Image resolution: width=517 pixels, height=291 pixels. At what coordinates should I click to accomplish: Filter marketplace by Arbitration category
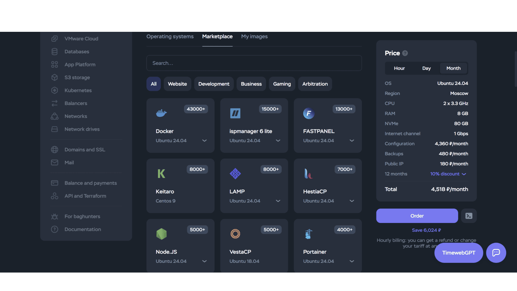tap(315, 84)
